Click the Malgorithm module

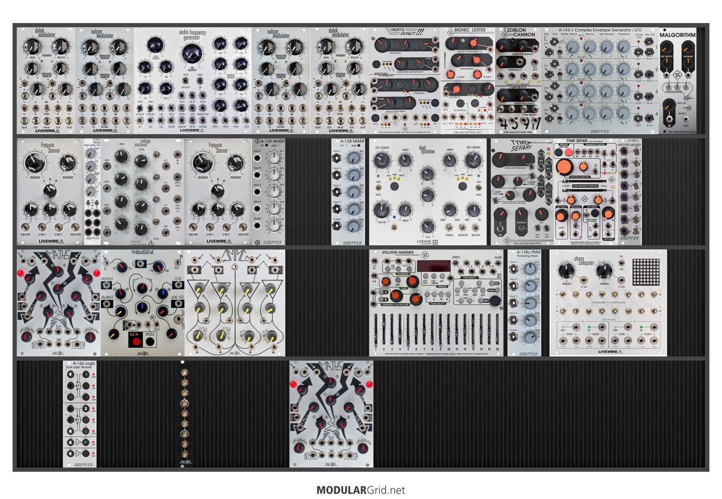[678, 81]
